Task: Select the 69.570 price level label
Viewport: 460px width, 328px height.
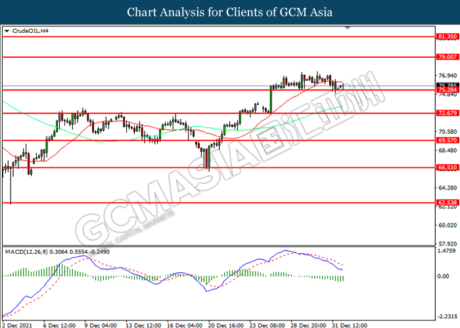Action: 448,140
